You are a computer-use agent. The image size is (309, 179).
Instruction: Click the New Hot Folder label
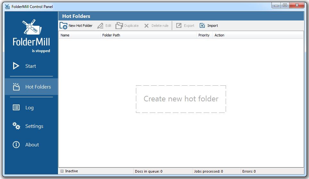[x=80, y=26]
